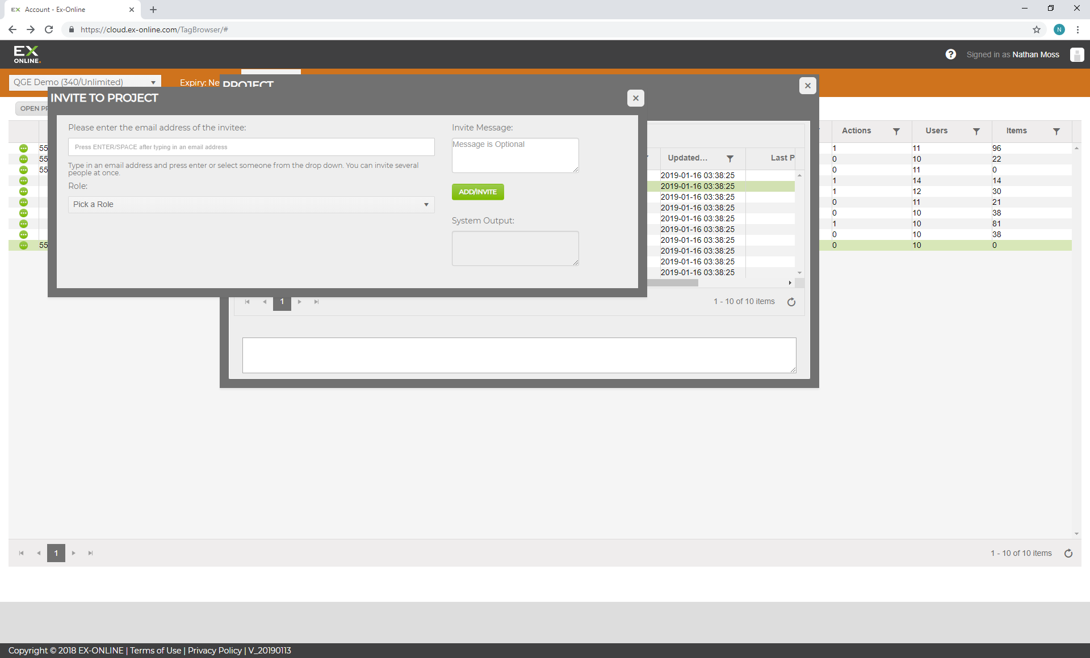
Task: Click the ADD/INVITE button
Action: 477,192
